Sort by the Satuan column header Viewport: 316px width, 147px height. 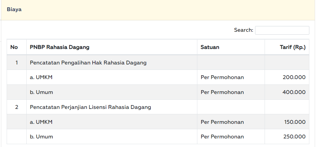[x=210, y=47]
